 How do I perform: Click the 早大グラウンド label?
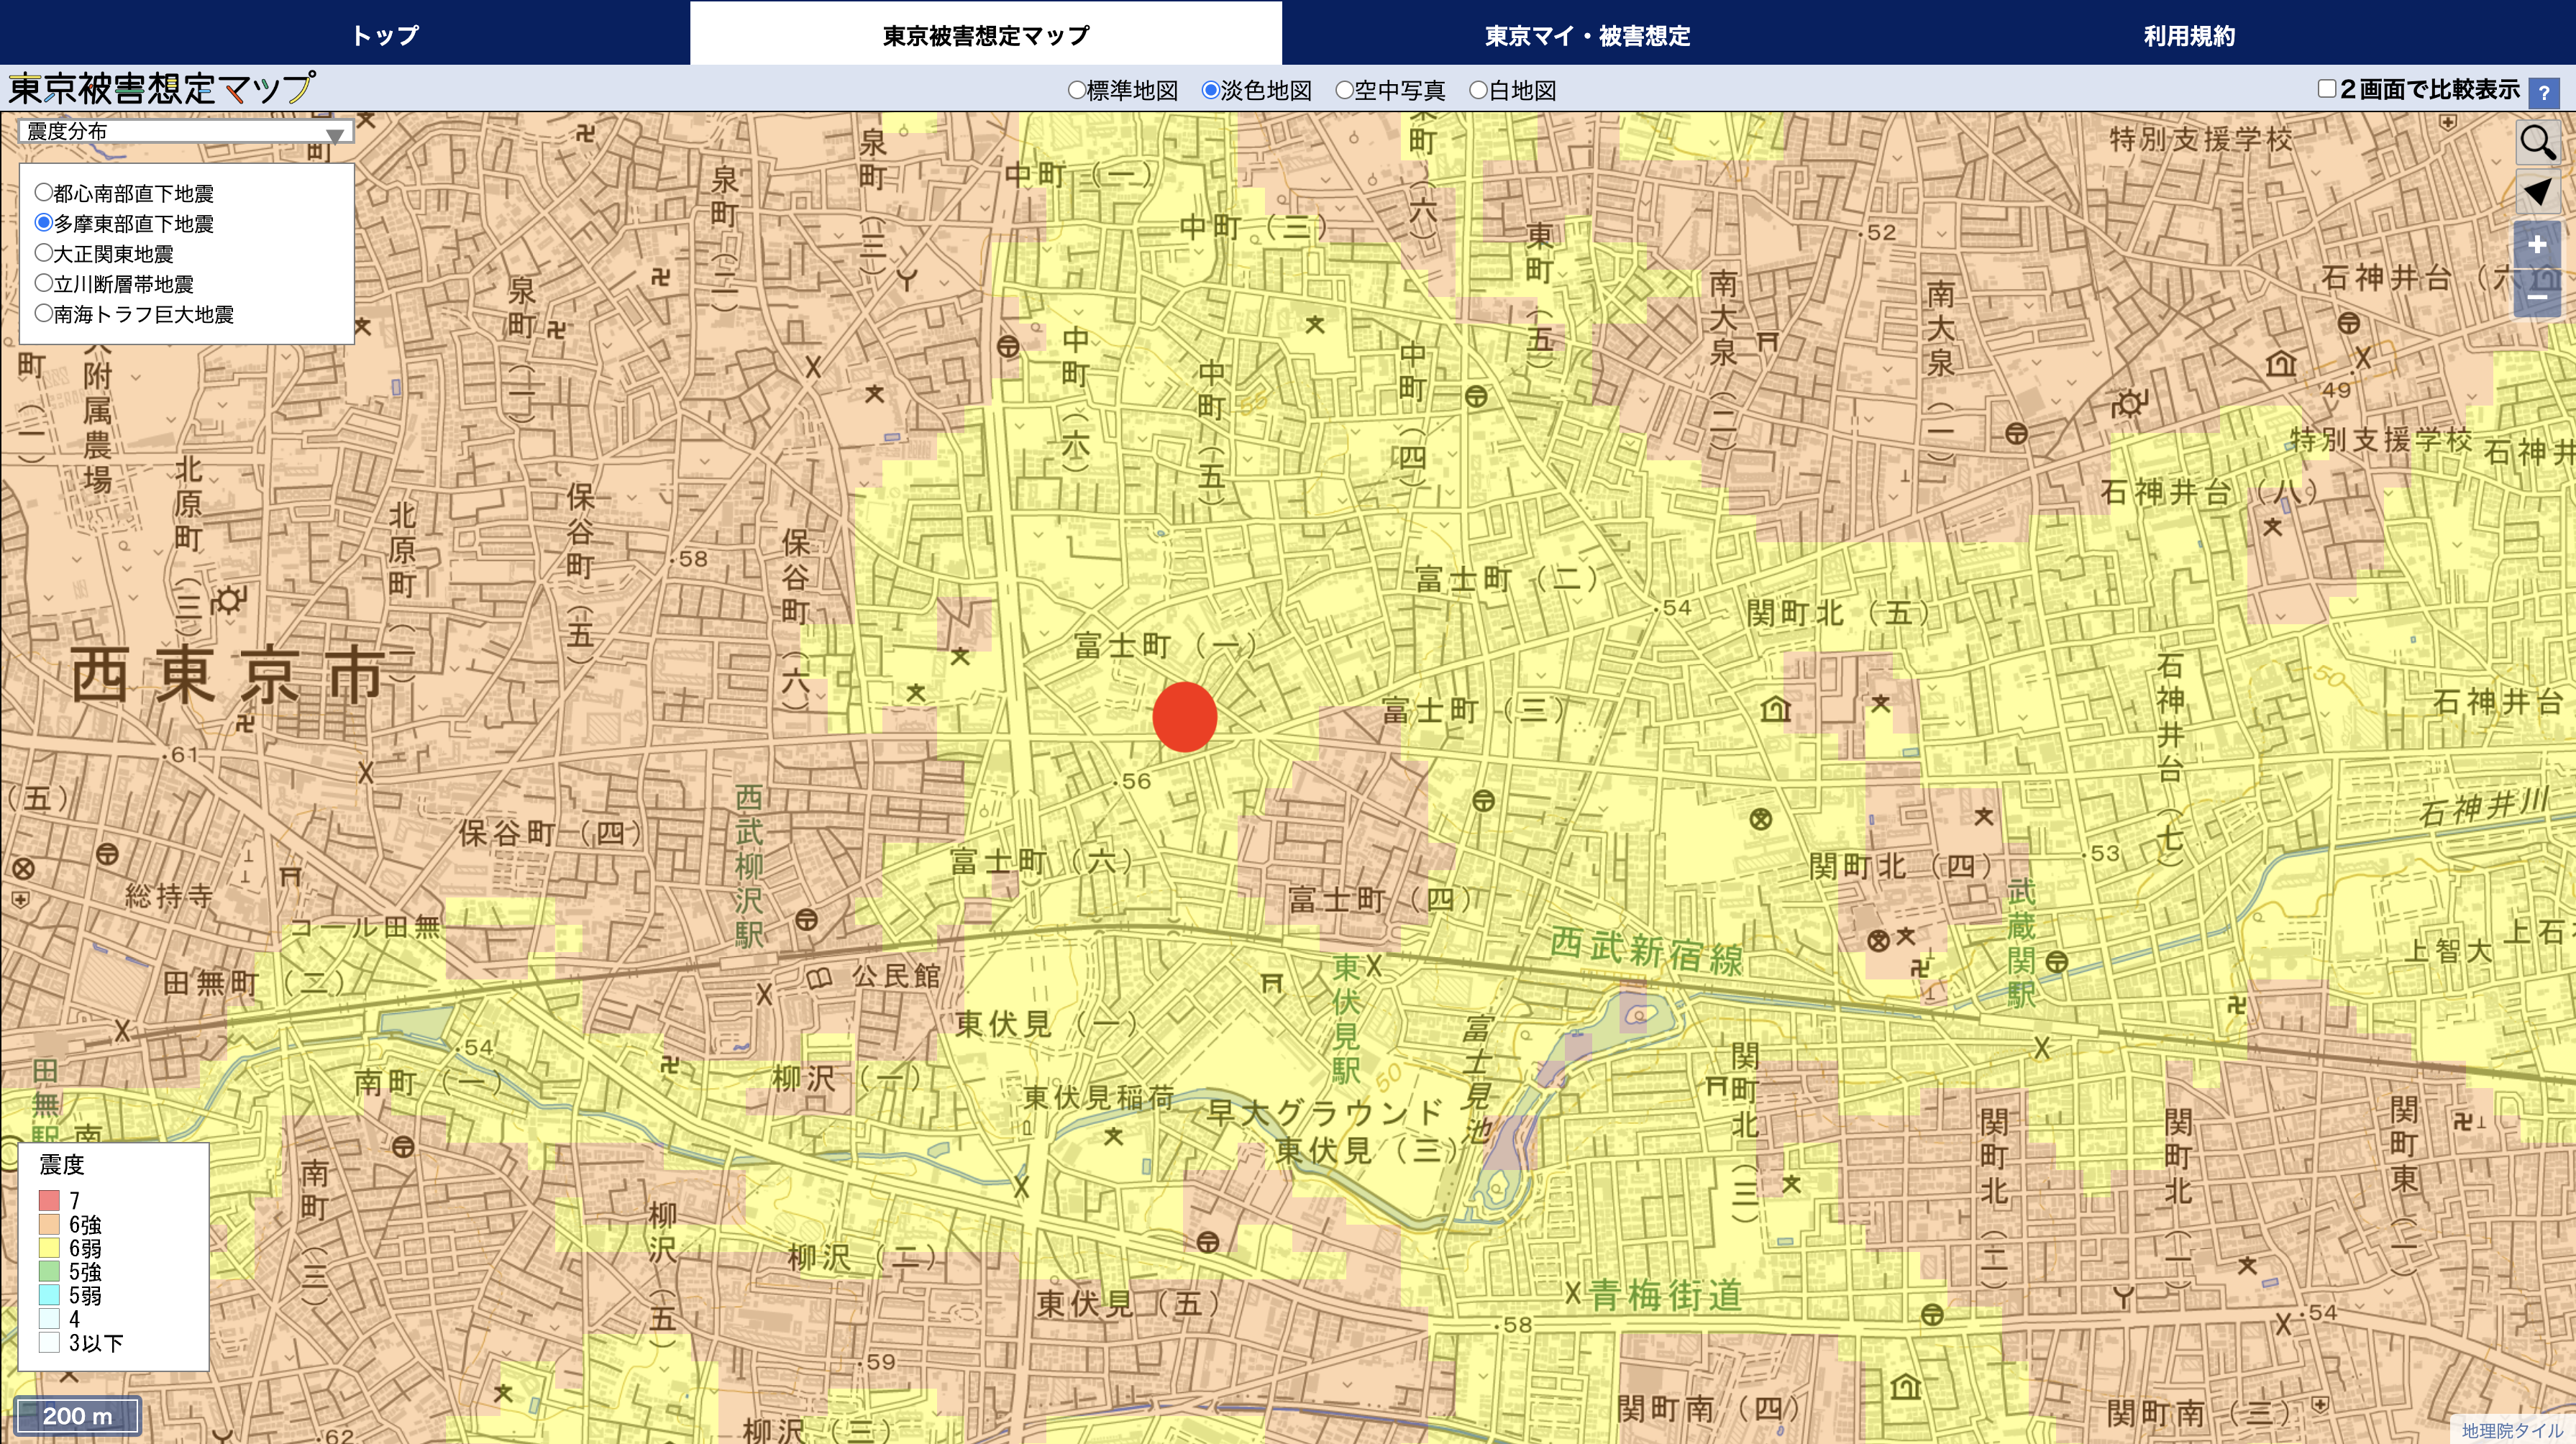pos(1325,1113)
